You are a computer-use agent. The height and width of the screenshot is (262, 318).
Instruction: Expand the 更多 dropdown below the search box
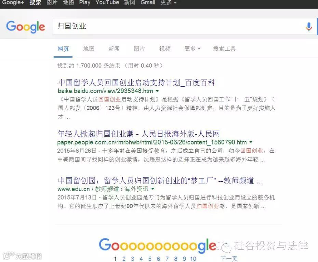pos(193,49)
